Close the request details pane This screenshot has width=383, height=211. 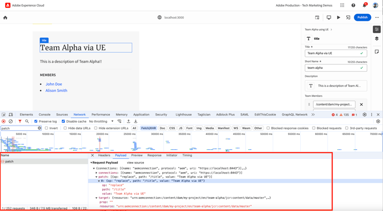tap(92, 155)
